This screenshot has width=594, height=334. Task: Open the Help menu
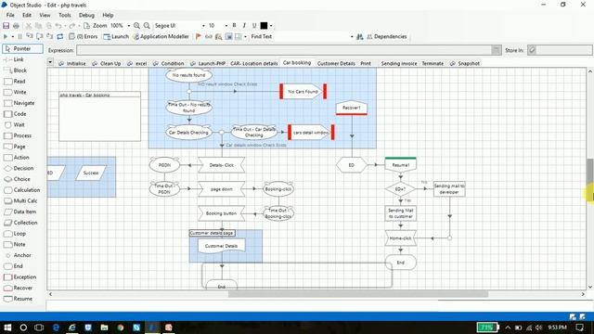(x=108, y=15)
